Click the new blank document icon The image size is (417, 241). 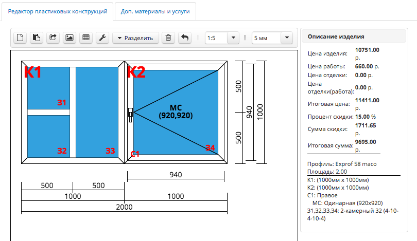[x=21, y=38]
